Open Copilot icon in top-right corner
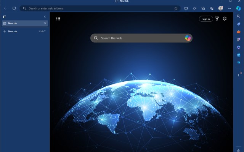The height and width of the screenshot is (152, 244). (x=238, y=8)
